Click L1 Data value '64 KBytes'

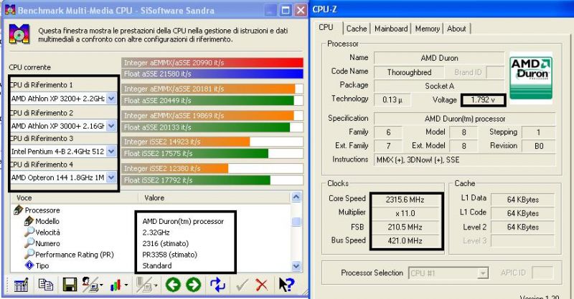pos(523,200)
